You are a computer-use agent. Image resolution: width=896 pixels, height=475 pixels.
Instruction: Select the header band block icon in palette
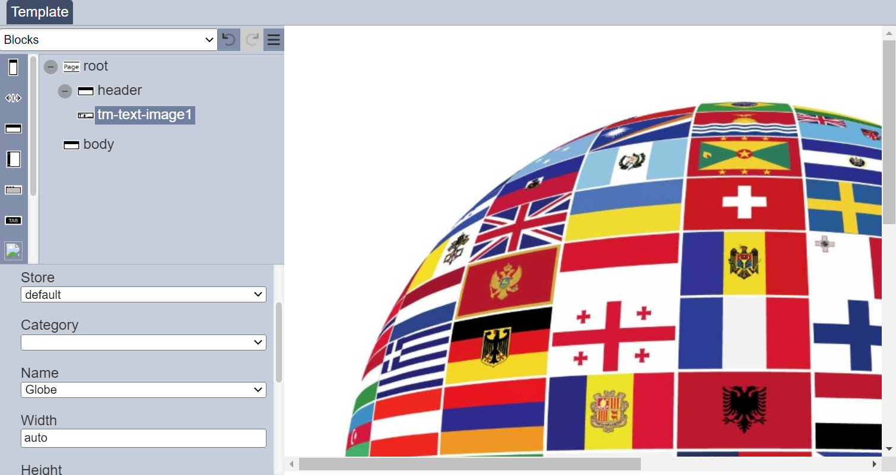point(13,129)
